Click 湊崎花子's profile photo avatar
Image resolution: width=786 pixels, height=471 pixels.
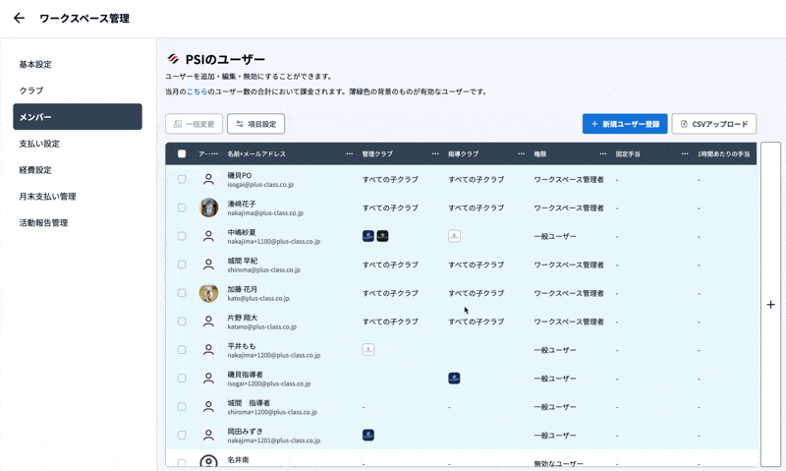click(208, 207)
